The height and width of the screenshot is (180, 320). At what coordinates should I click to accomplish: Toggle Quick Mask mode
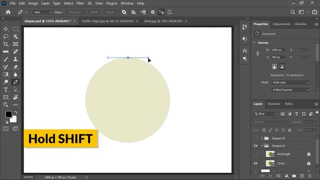(x=5, y=128)
